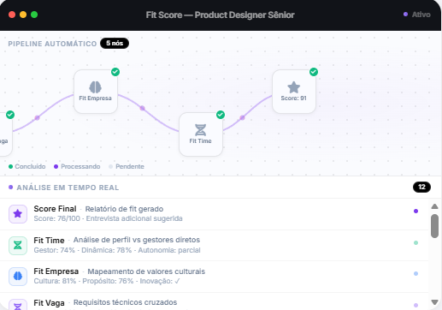Click 'Relatório de fit gerado' text
Screen dimensions: 442x310
[x=124, y=209]
